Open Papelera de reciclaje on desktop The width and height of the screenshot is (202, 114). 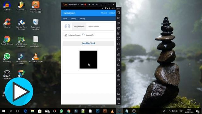36,24
